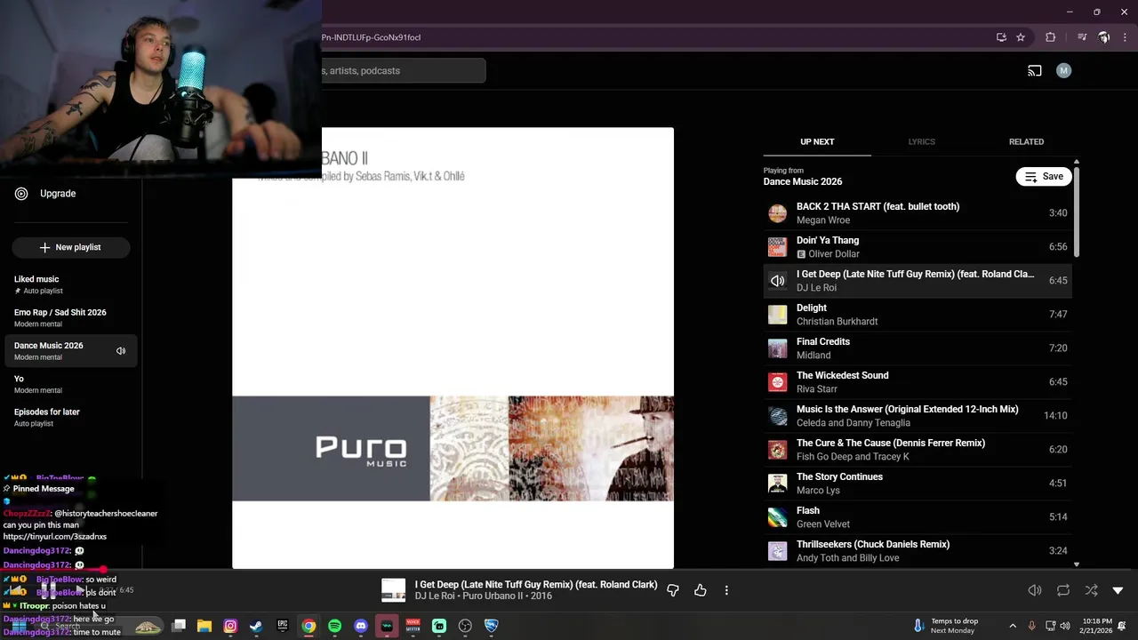Open Chrome three-dot menu

pos(1124,37)
